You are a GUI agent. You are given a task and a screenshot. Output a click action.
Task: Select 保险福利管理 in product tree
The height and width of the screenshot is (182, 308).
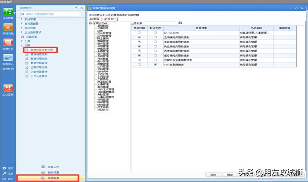106,92
